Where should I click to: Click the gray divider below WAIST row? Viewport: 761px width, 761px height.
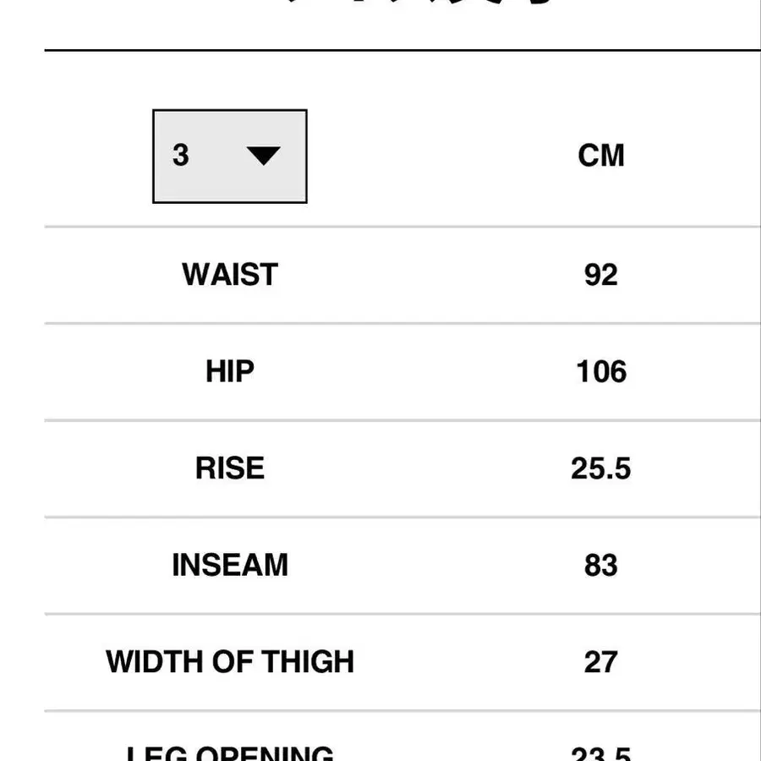coord(402,323)
